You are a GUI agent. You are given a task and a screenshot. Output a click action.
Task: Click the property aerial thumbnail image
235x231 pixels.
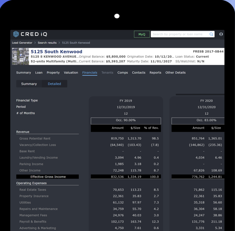[x=20, y=56]
